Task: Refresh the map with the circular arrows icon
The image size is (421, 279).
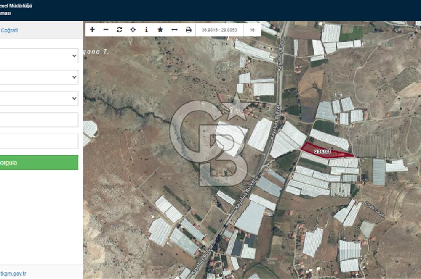Action: pos(120,29)
